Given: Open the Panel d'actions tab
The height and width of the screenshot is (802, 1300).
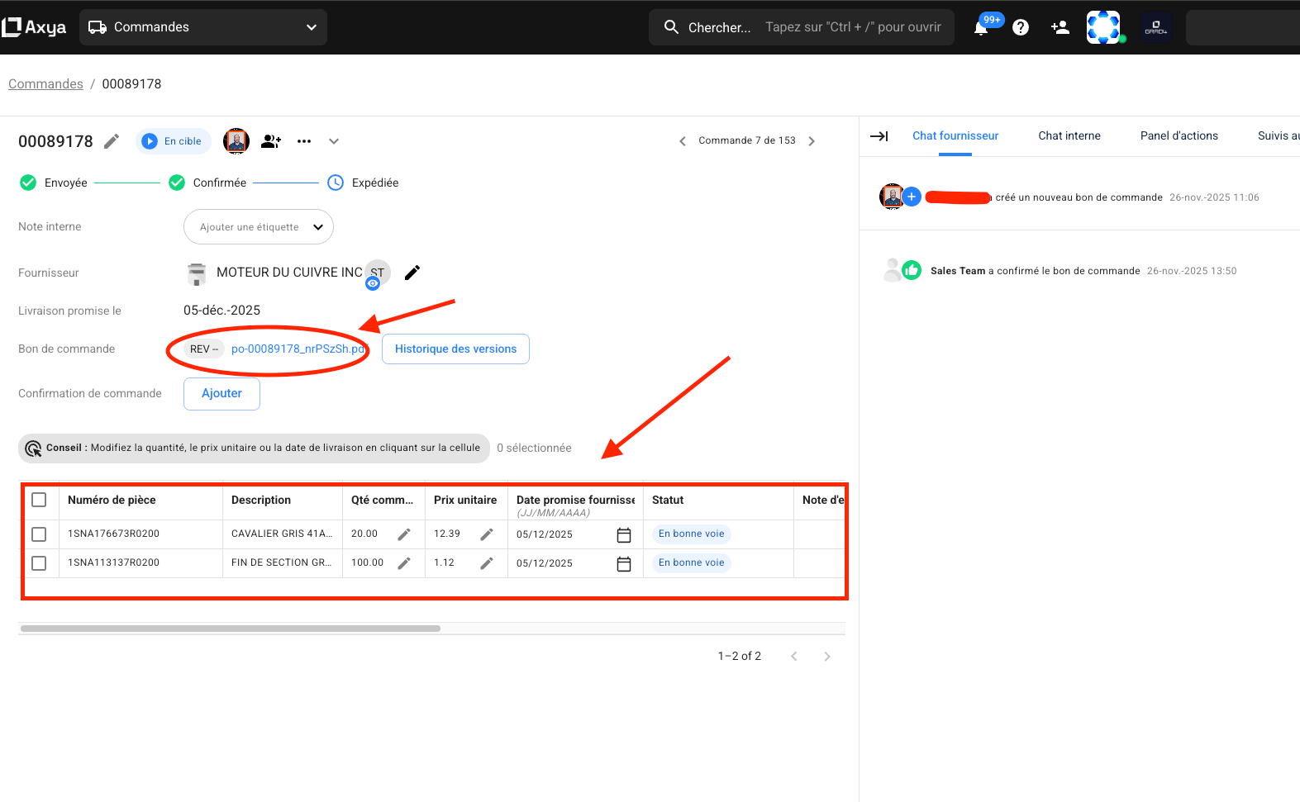Looking at the screenshot, I should 1179,136.
